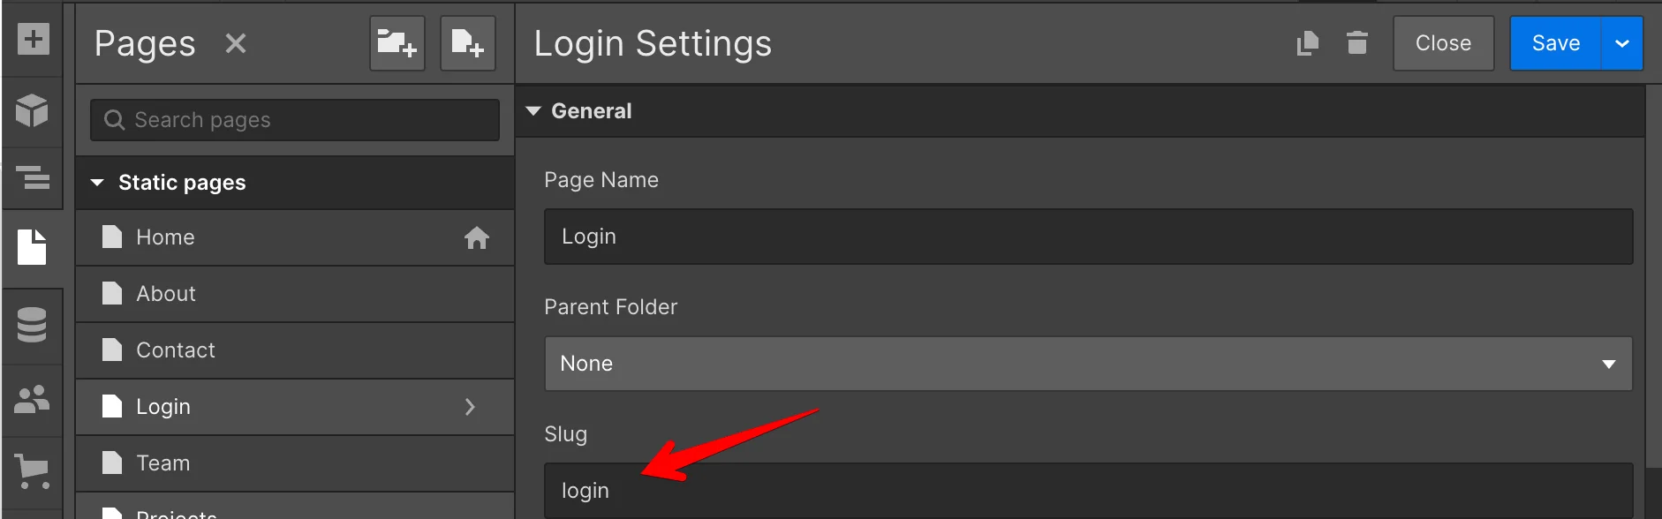Image resolution: width=1662 pixels, height=519 pixels.
Task: Create a new folder in Pages
Action: click(397, 43)
